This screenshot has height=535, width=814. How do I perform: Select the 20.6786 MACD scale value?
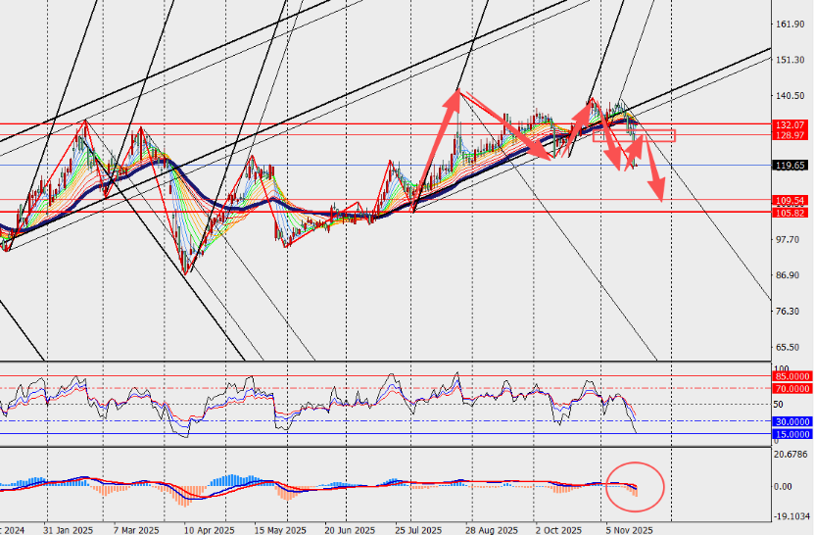pyautogui.click(x=791, y=455)
